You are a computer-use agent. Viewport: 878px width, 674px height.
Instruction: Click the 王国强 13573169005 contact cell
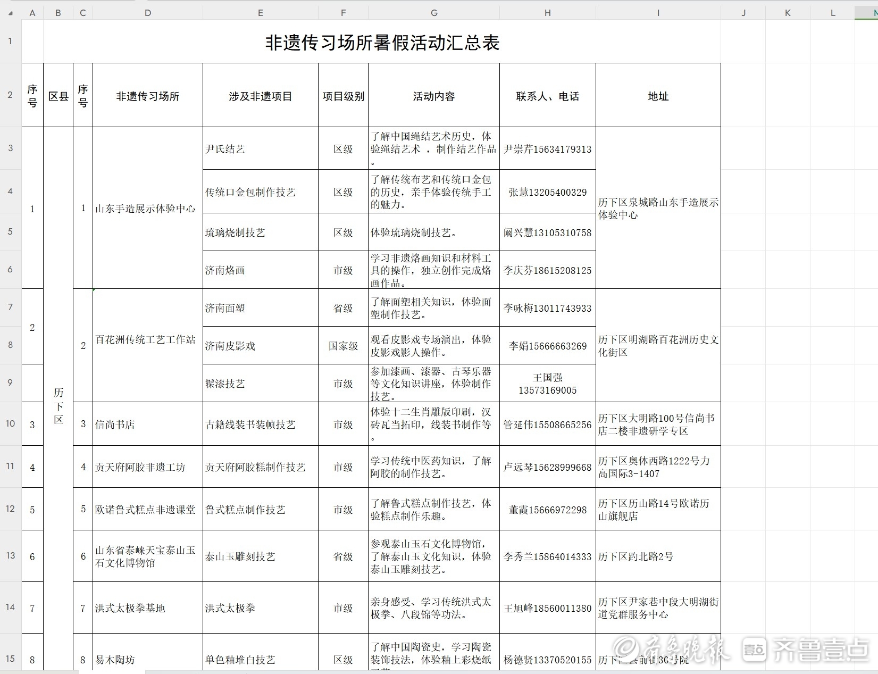point(547,384)
